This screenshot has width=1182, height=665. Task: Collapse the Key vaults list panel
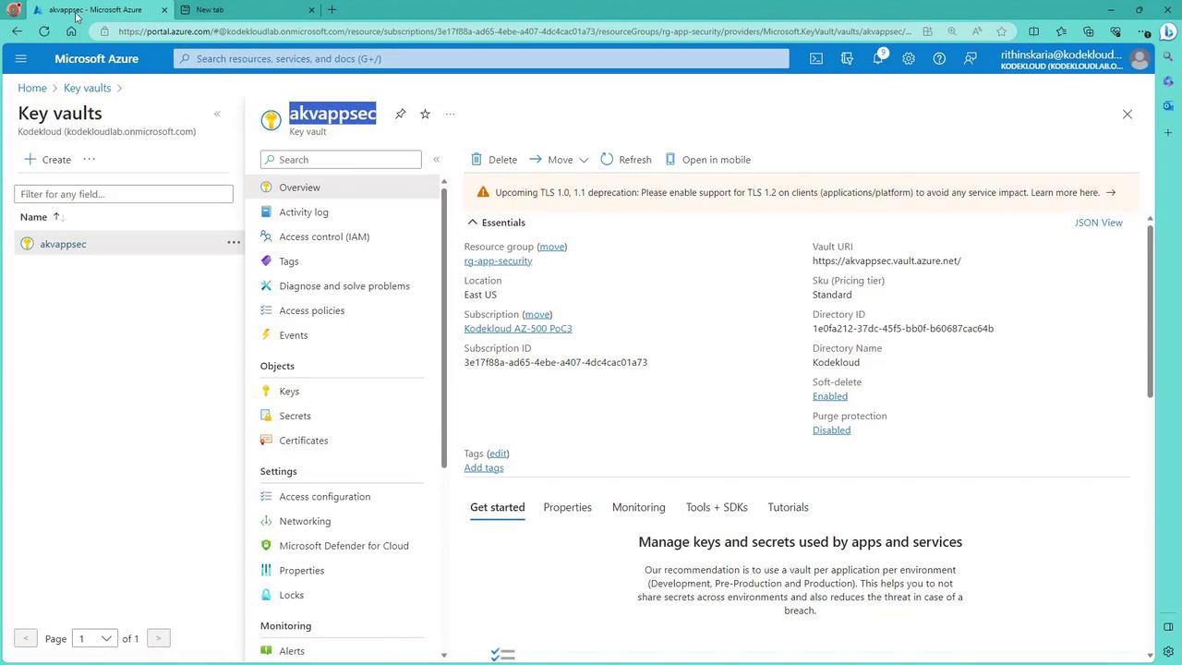217,114
